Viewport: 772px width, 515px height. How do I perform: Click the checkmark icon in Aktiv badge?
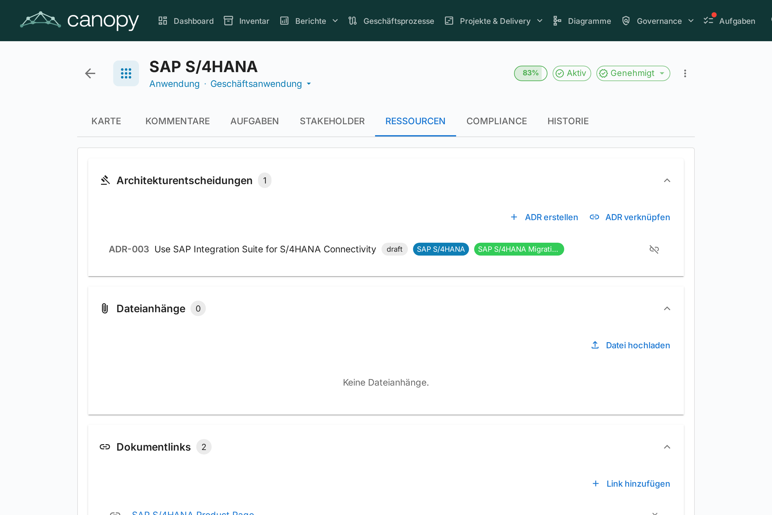coord(560,73)
